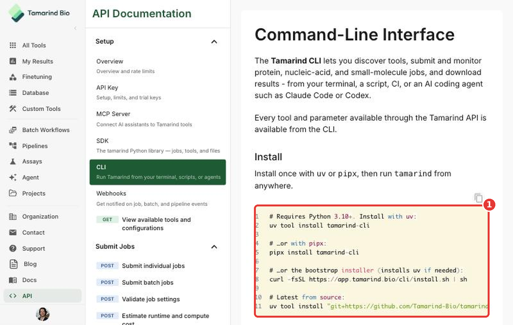The width and height of the screenshot is (513, 325).
Task: Click the Projects folder icon
Action: tap(13, 193)
